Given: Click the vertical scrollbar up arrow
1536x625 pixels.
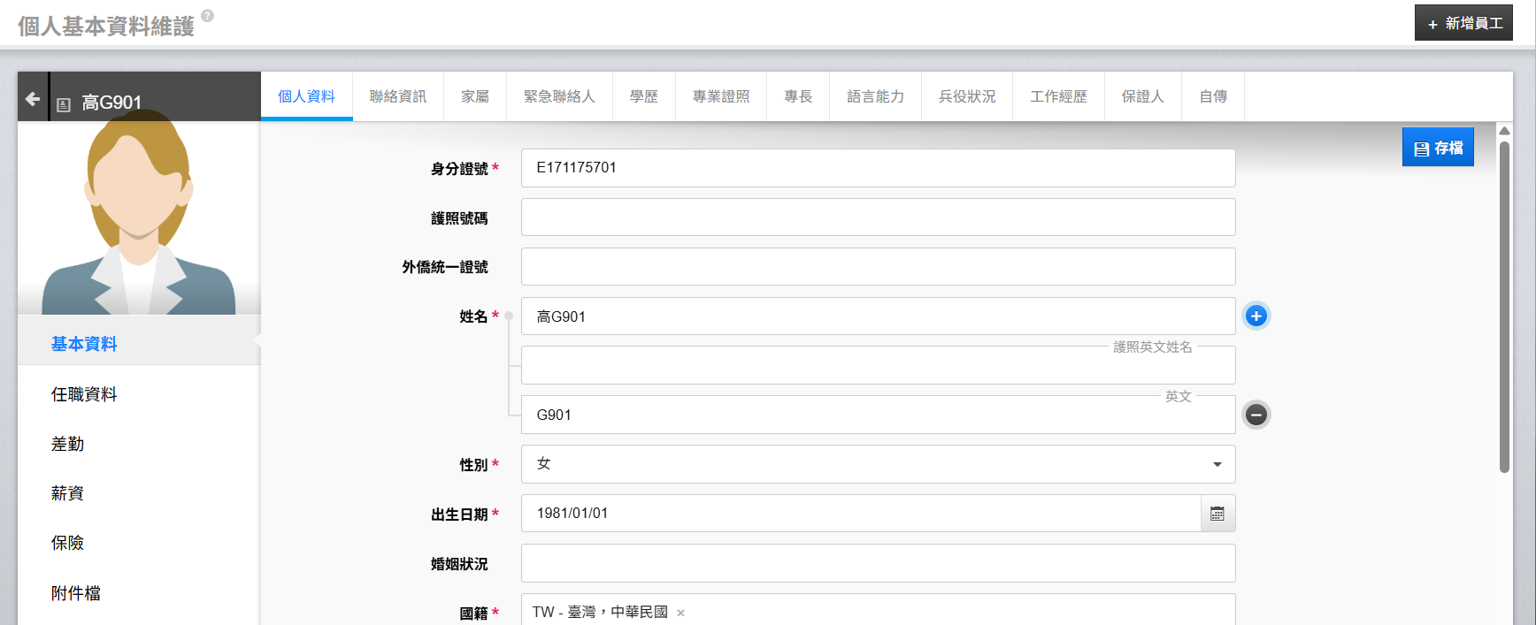Looking at the screenshot, I should [x=1504, y=131].
